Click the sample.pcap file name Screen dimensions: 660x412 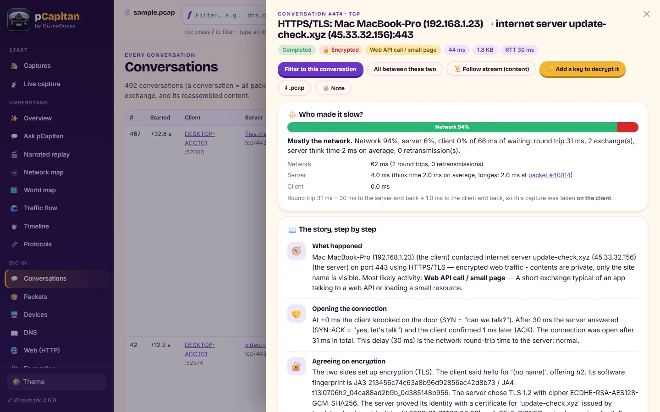tap(154, 12)
